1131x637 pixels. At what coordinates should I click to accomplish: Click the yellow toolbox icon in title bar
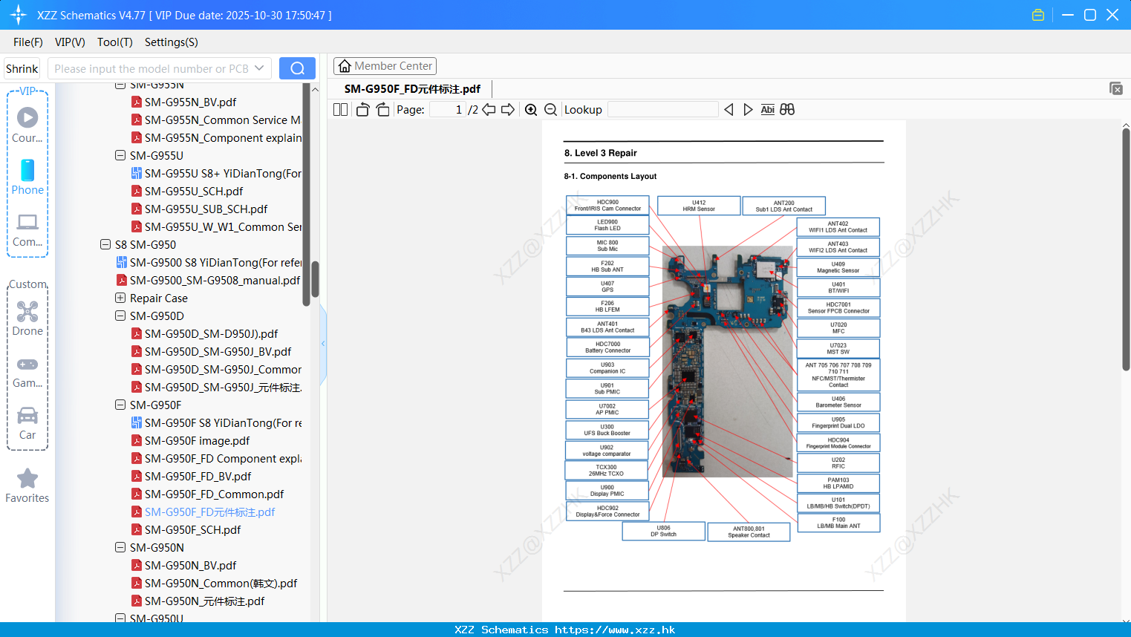click(x=1038, y=15)
